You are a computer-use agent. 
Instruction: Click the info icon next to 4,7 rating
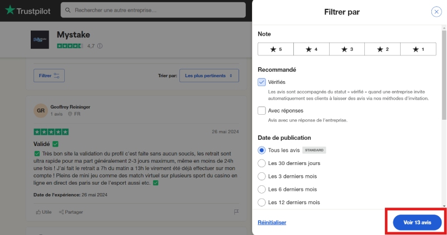[x=100, y=46]
